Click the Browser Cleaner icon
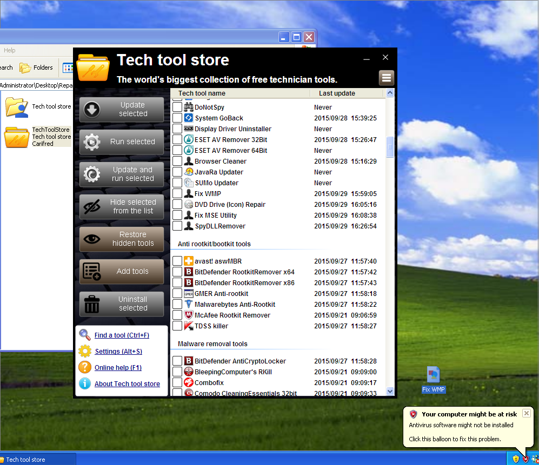 (x=188, y=161)
